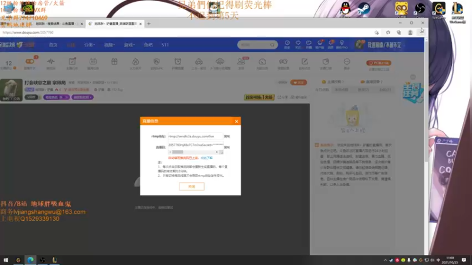Open the client download icon in navbar
The image size is (472, 265).
(x=320, y=44)
